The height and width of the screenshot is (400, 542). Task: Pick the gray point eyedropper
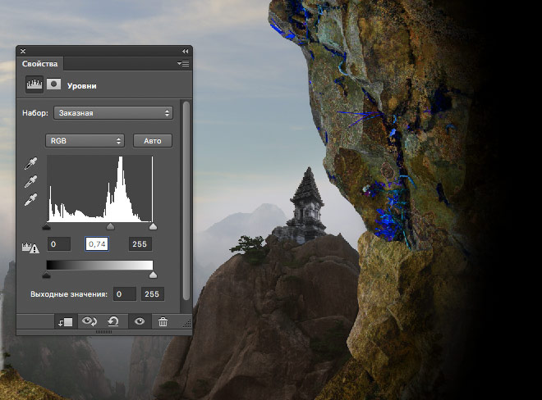click(x=30, y=181)
